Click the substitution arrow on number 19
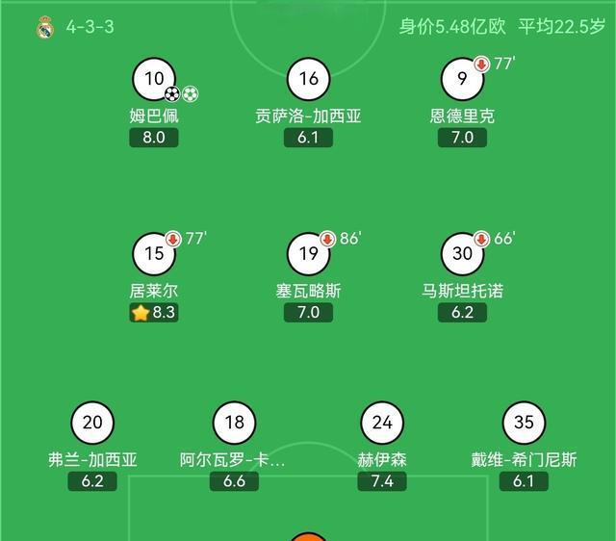The height and width of the screenshot is (541, 616). (x=327, y=239)
